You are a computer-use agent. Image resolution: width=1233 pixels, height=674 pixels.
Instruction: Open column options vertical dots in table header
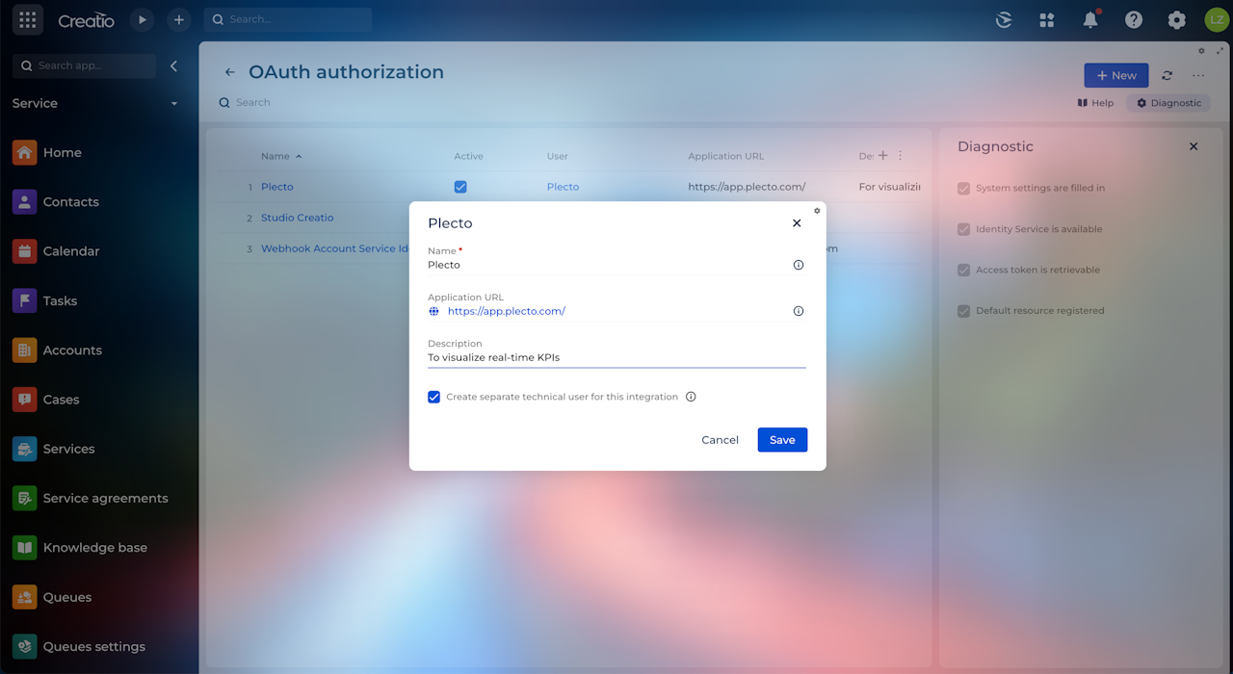901,155
